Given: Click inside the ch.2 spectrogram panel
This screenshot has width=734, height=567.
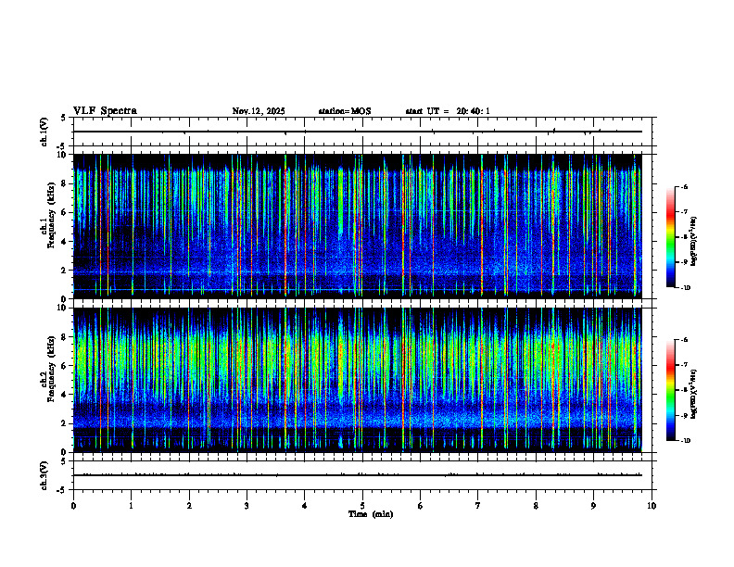Looking at the screenshot, I should tap(358, 380).
